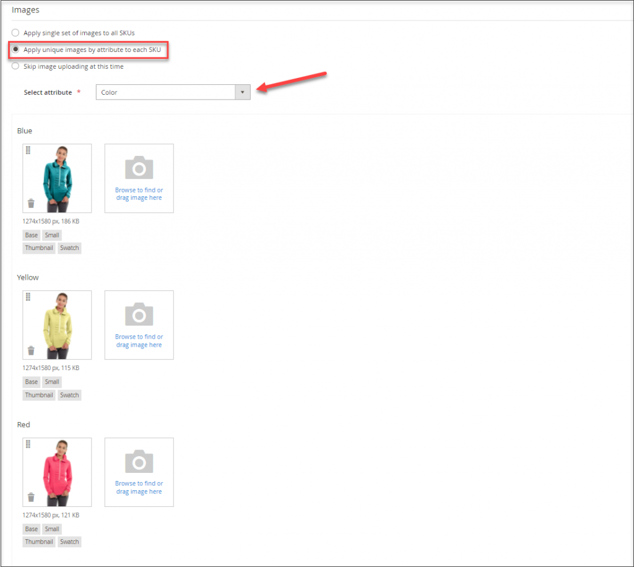Click the drag handle on the Yellow image
This screenshot has height=567, width=634.
coord(28,297)
